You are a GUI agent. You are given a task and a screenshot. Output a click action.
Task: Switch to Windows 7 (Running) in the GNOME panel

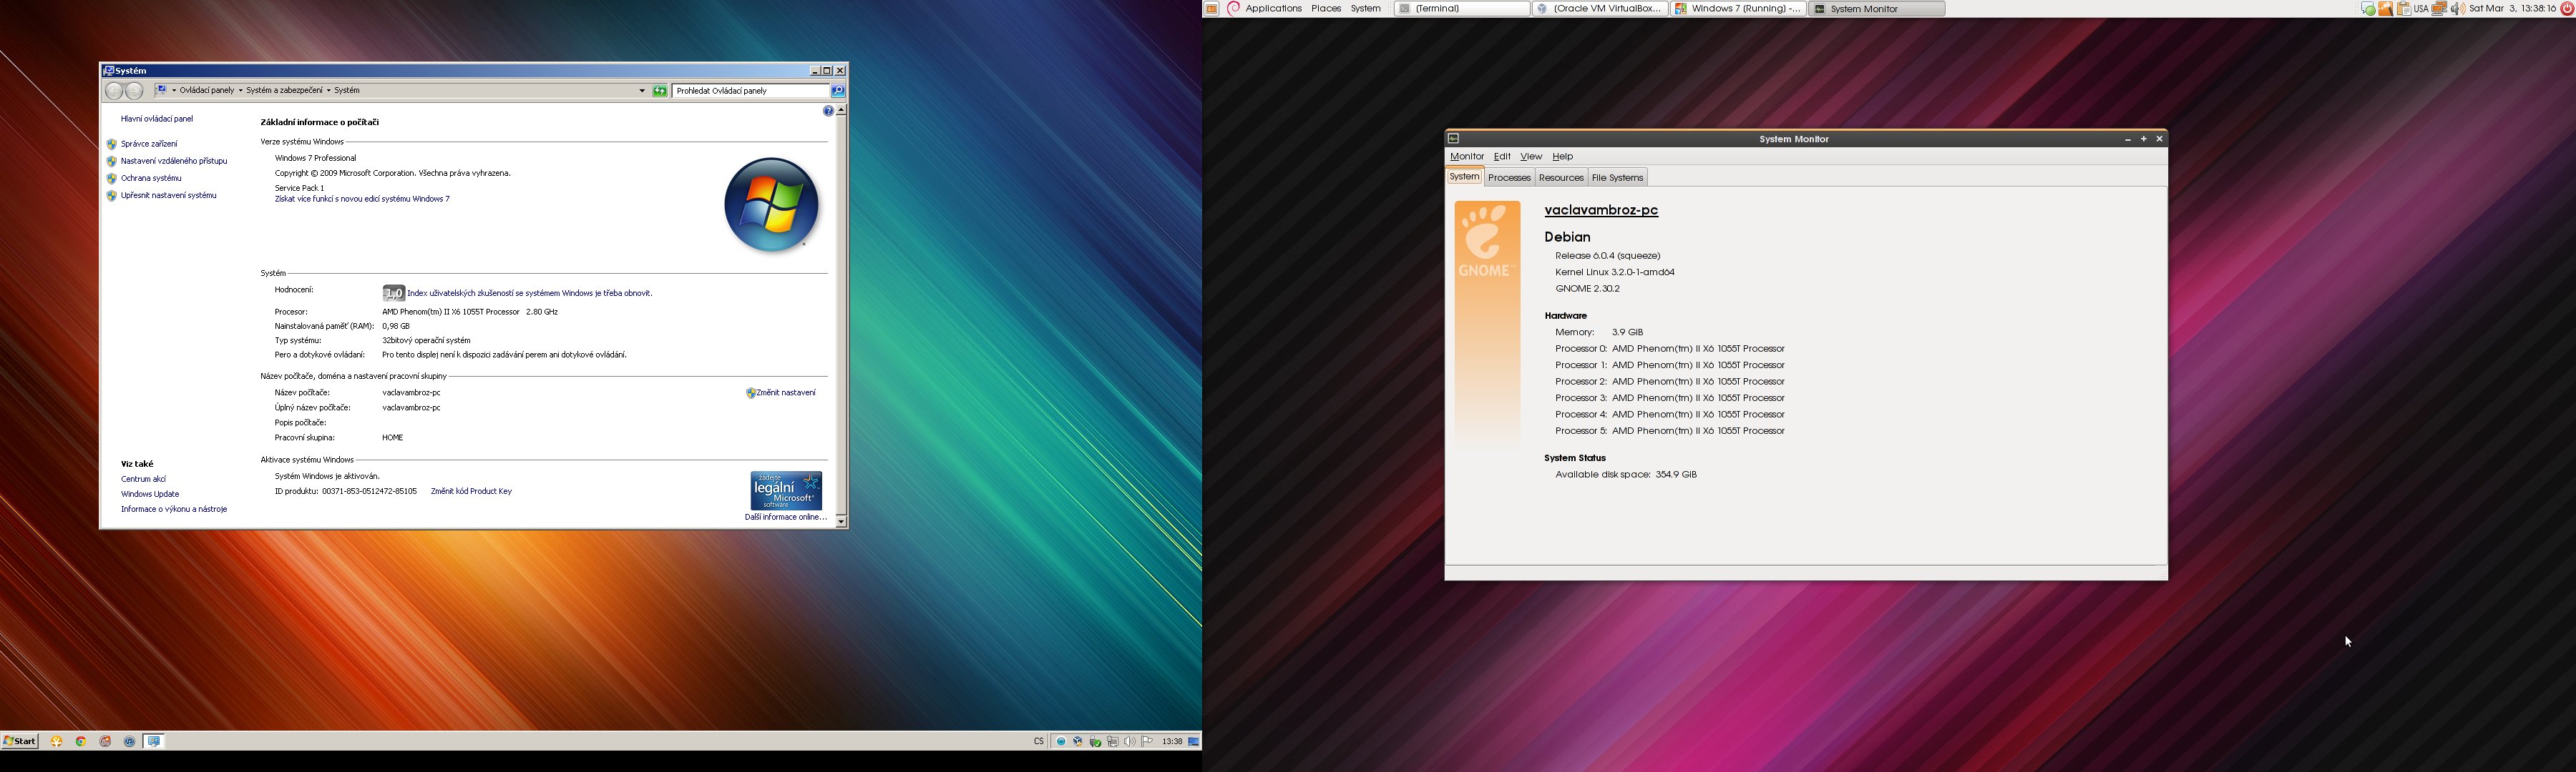[1738, 8]
